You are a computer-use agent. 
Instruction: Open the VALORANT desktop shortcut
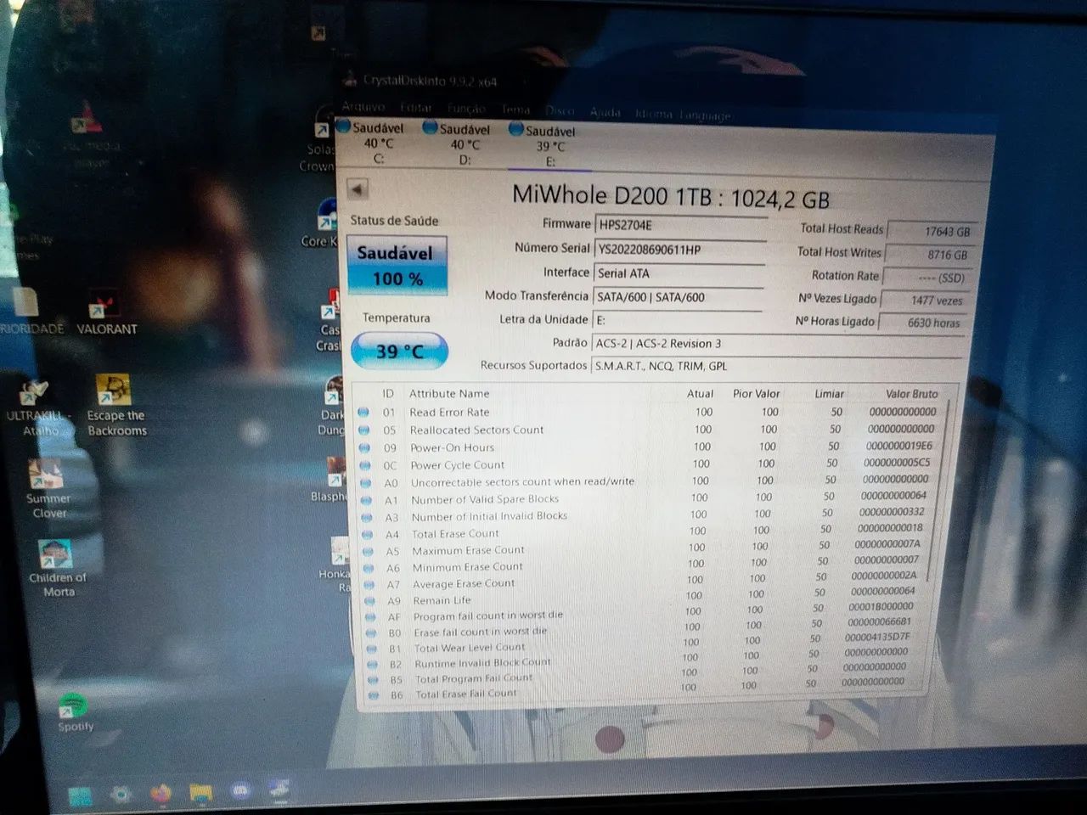[106, 312]
